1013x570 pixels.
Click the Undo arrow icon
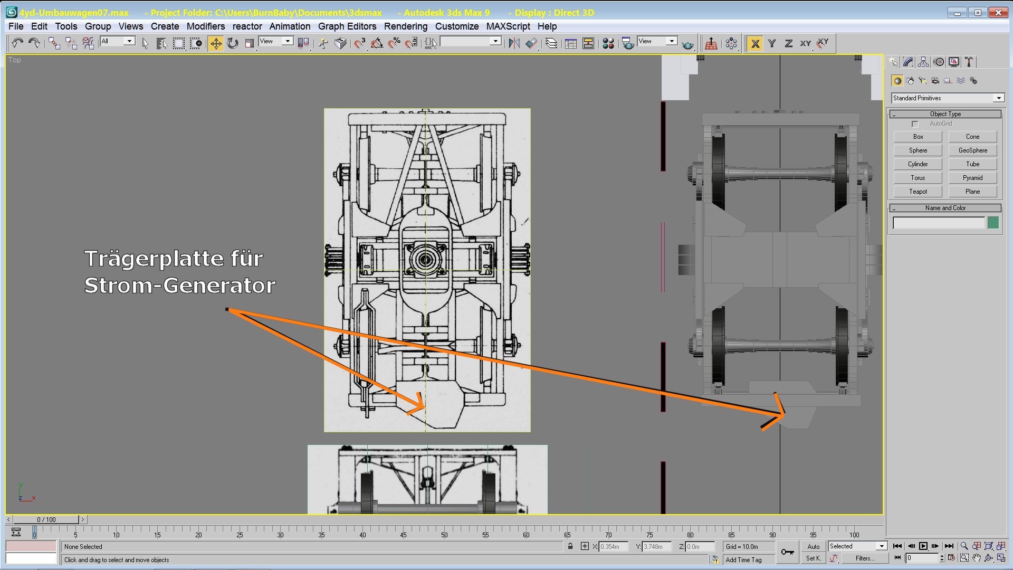tap(17, 43)
